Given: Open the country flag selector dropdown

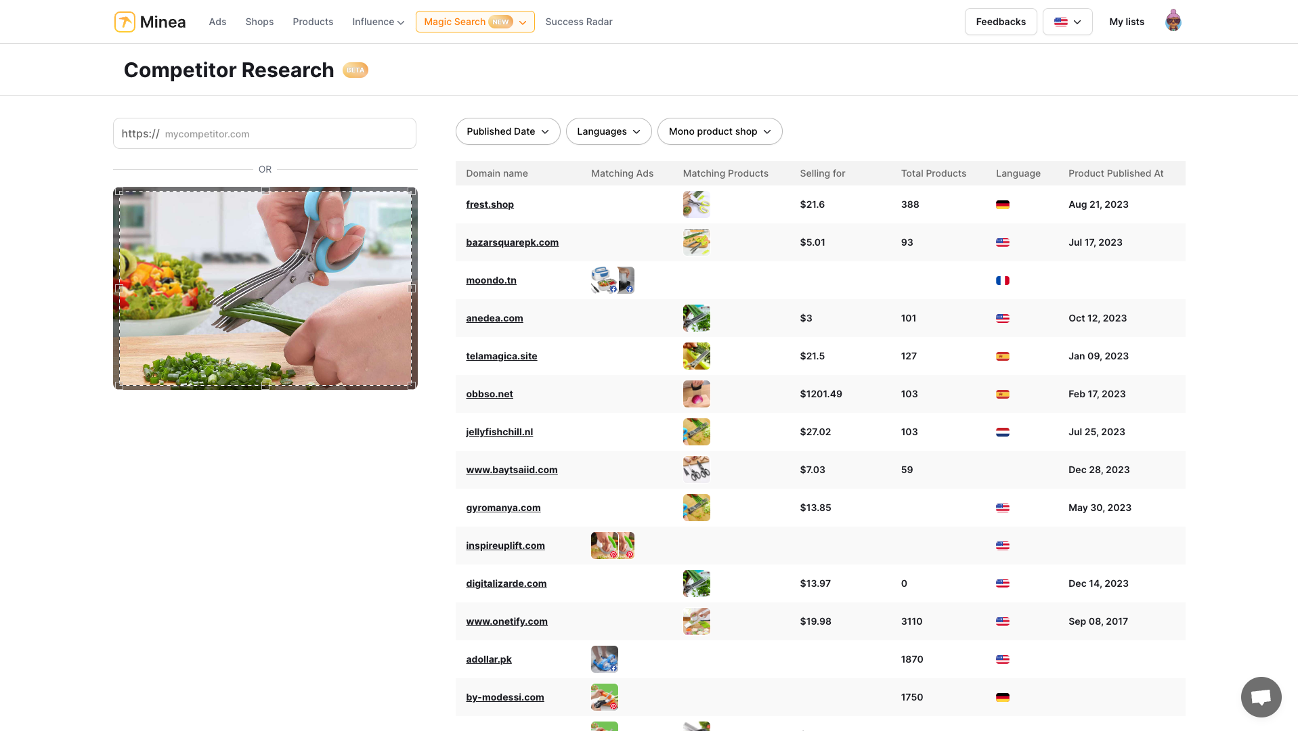Looking at the screenshot, I should 1067,22.
